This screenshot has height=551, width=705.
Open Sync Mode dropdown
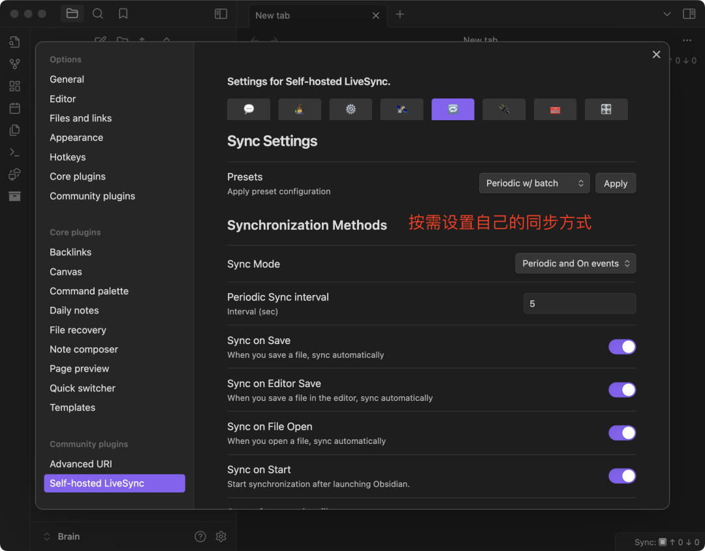point(575,264)
